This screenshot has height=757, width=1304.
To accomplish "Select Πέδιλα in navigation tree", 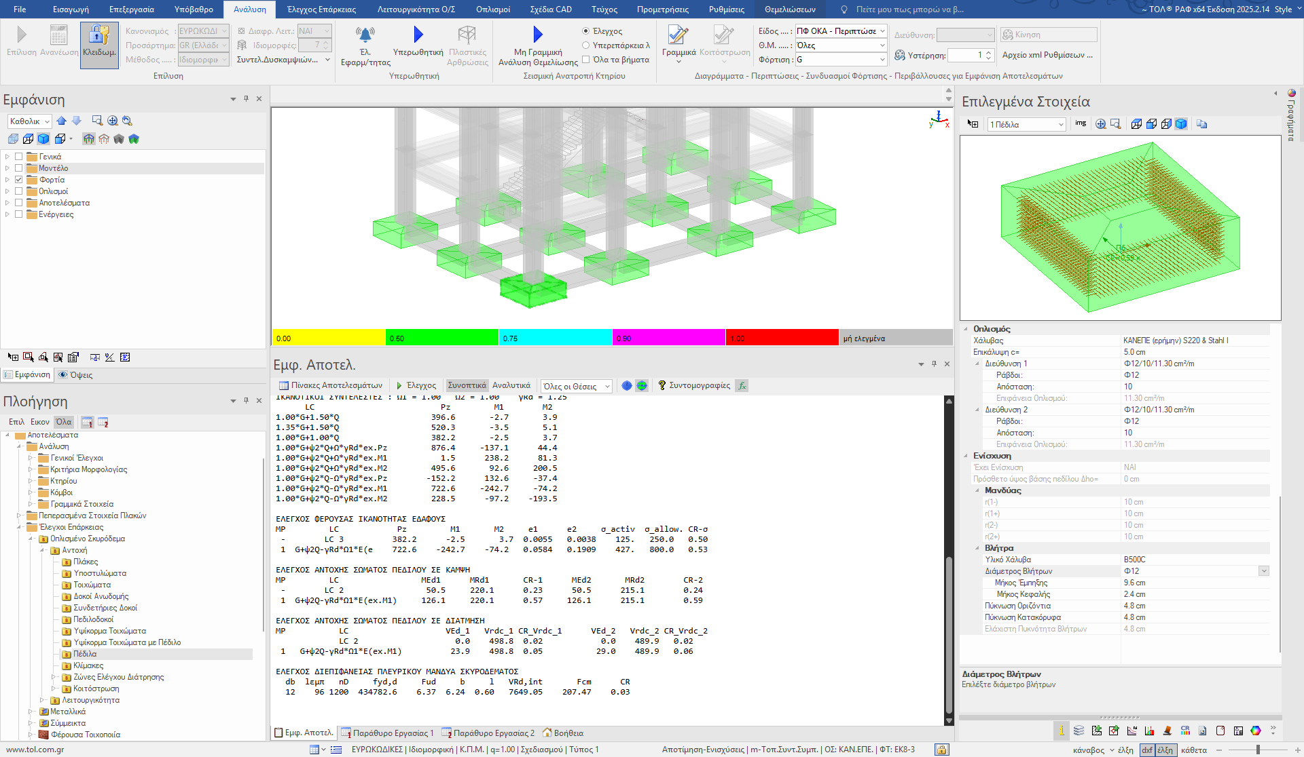I will pos(85,654).
